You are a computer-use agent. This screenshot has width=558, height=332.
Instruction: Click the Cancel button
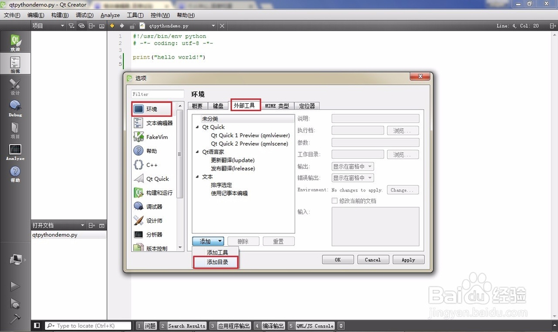coord(373,260)
